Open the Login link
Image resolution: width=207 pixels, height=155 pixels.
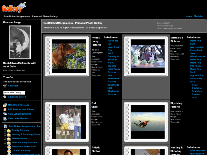pos(189,16)
